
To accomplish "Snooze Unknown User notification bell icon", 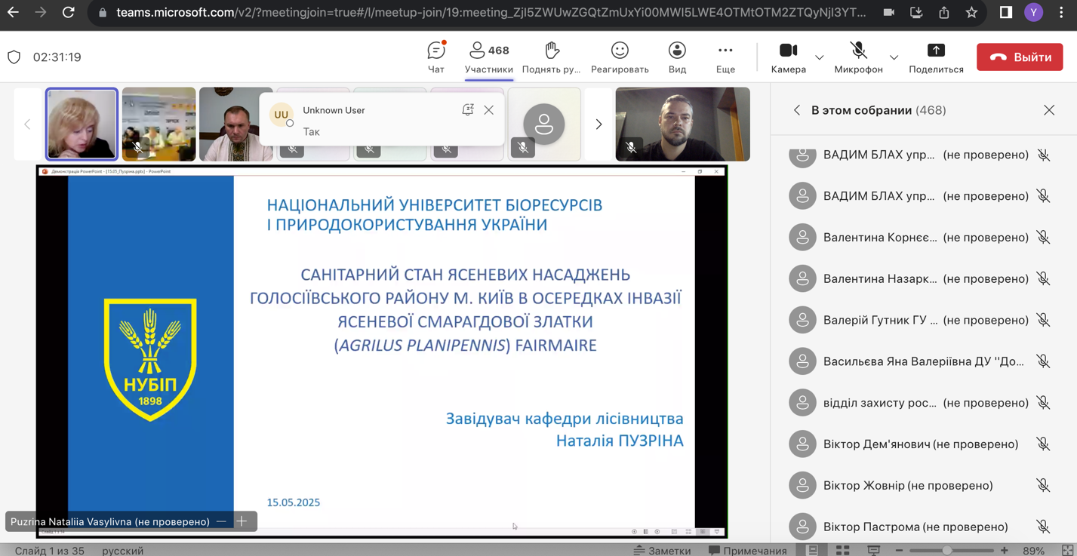I will 468,110.
